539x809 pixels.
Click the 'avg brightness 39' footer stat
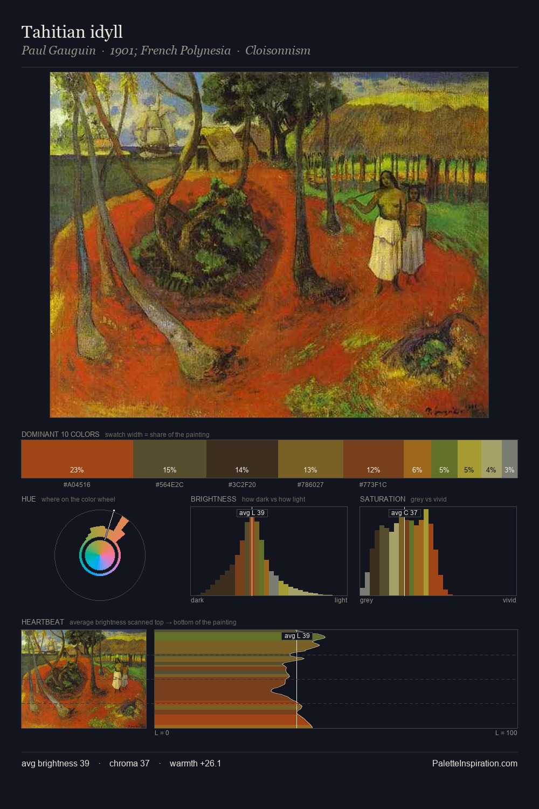pos(56,764)
